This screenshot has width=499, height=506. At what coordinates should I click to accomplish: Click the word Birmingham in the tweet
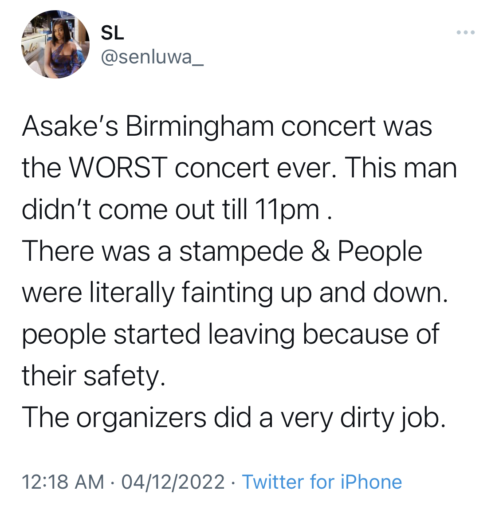pos(200,127)
